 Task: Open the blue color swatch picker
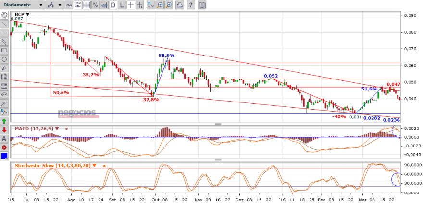pos(4,156)
